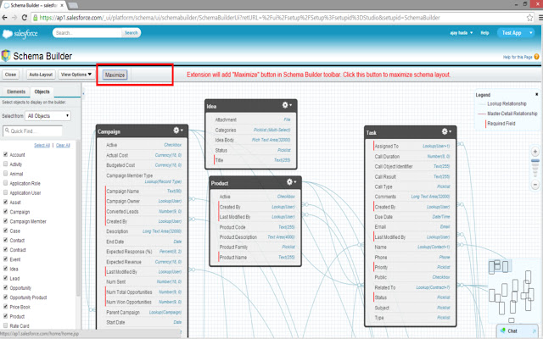Click the Maximize toolbar button
The width and height of the screenshot is (543, 339).
(x=115, y=75)
